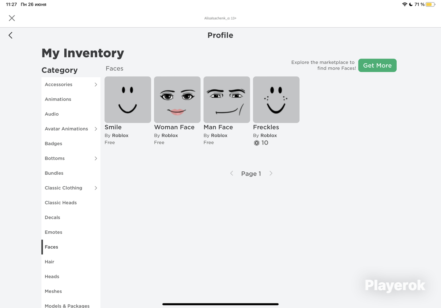Screen dimensions: 441x308
Task: Tap the Do Not Disturb moon icon
Action: click(x=411, y=4)
